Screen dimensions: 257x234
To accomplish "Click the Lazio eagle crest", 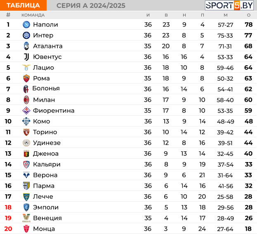I will (x=26, y=67).
